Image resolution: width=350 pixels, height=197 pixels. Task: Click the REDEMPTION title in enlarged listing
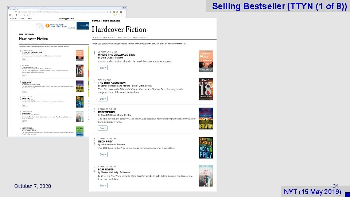pos(106,112)
